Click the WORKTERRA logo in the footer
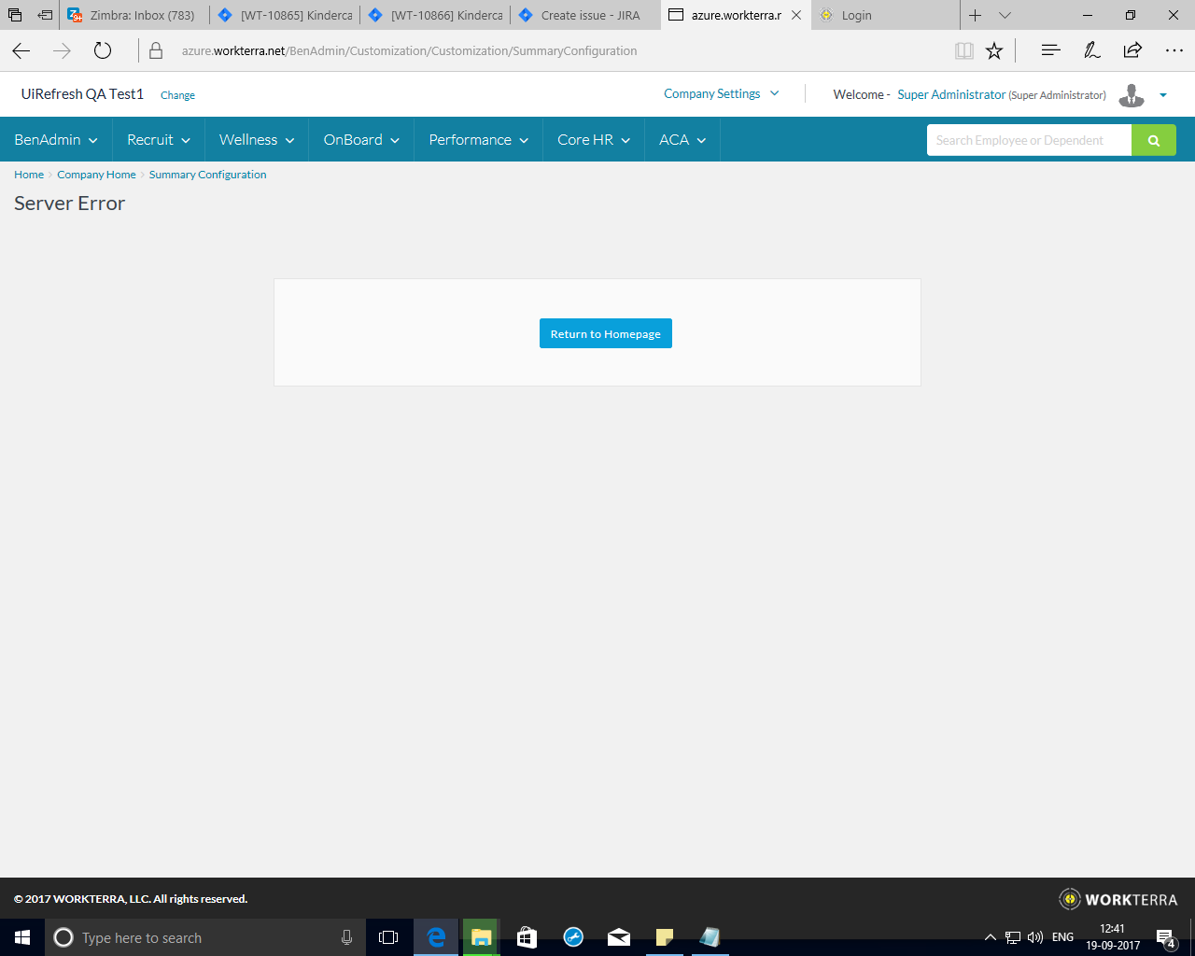Viewport: 1195px width, 956px height. point(1118,899)
